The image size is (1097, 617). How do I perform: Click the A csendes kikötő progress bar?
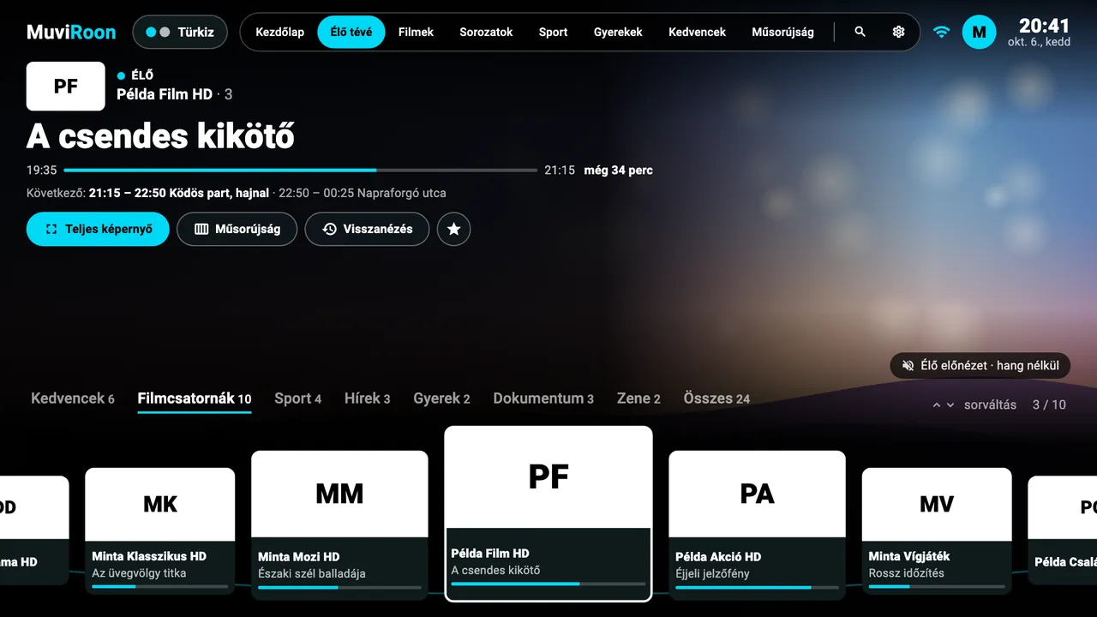click(301, 171)
